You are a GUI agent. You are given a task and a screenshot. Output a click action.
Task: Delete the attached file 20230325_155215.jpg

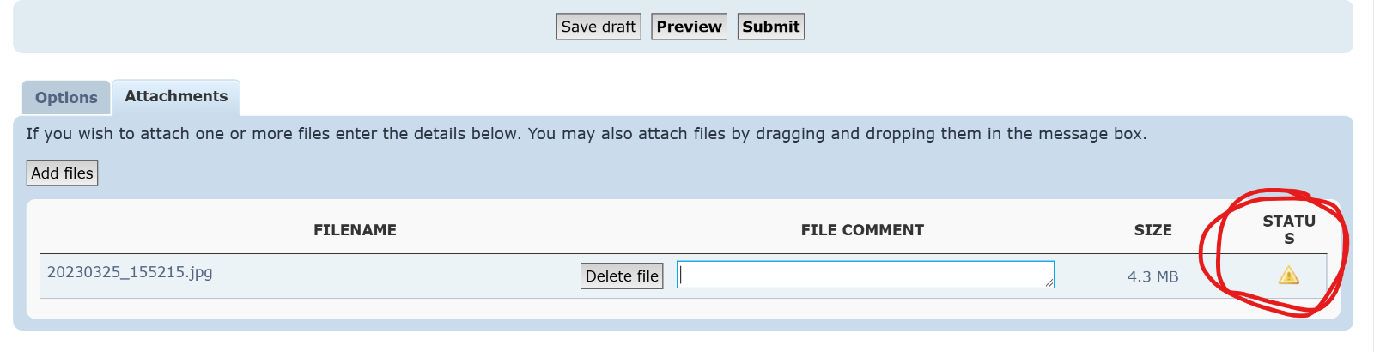point(622,276)
